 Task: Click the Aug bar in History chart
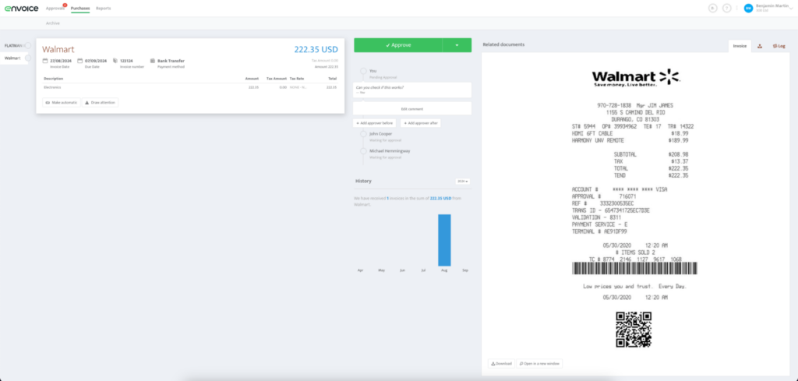click(444, 240)
